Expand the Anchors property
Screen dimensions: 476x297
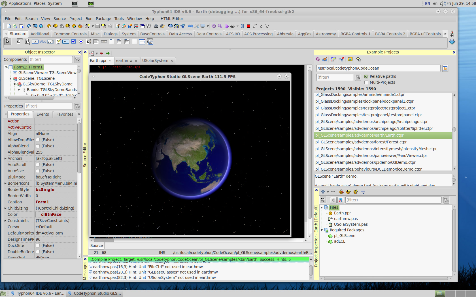[x=5, y=158]
